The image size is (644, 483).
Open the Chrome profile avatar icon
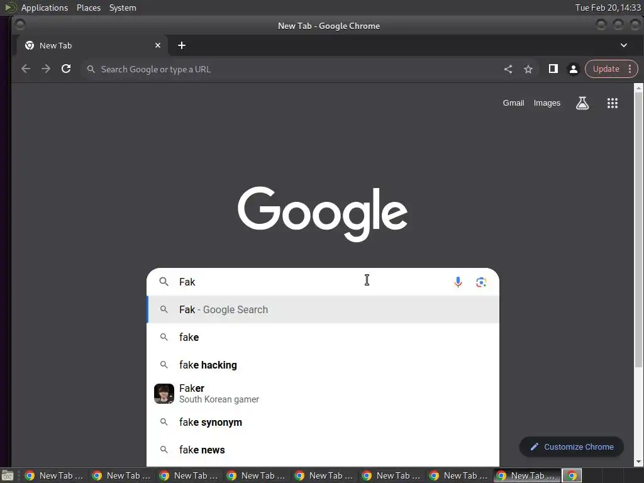[574, 69]
